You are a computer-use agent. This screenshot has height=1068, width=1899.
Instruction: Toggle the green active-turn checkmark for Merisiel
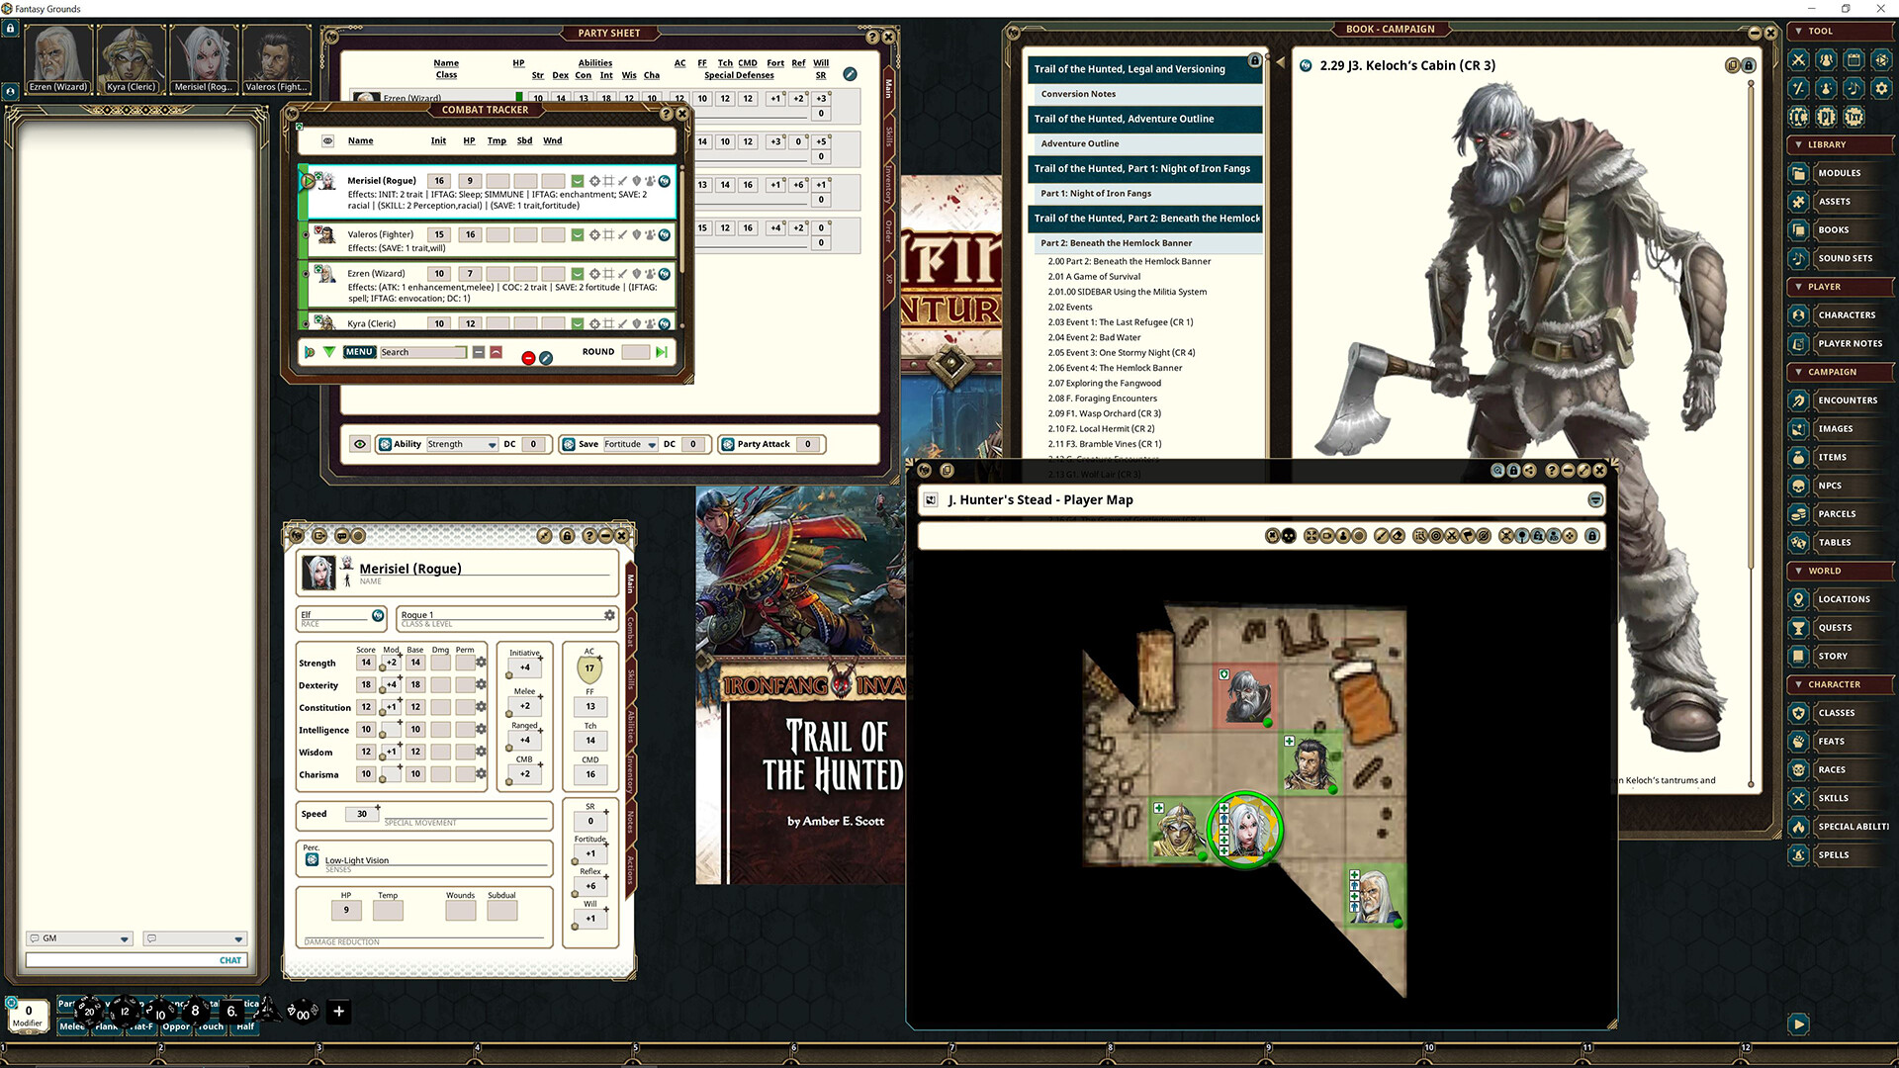click(579, 181)
